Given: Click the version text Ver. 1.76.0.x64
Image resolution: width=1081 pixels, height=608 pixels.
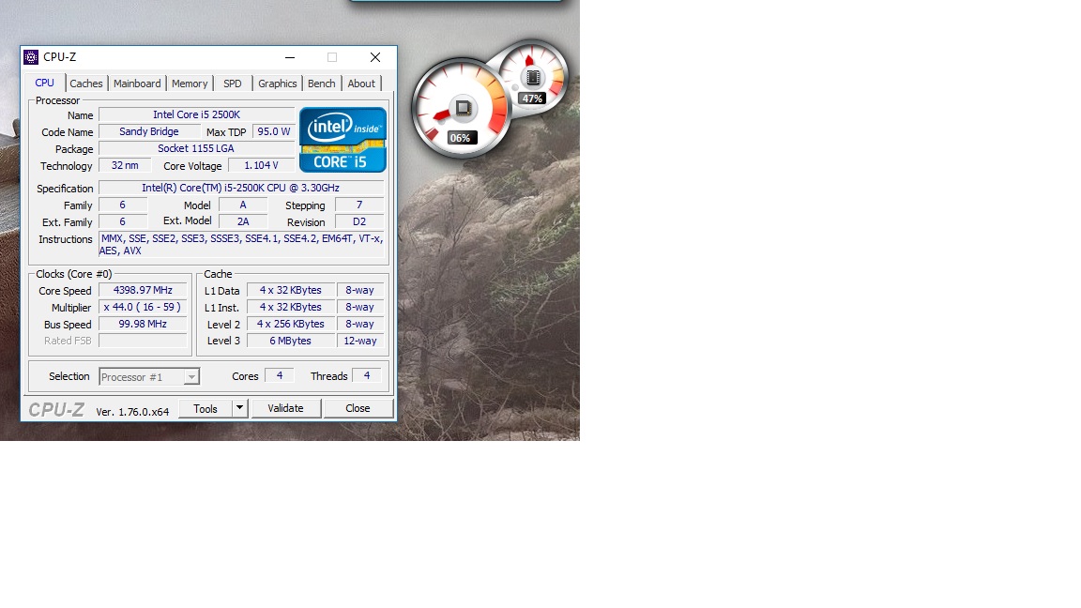Looking at the screenshot, I should click(x=132, y=412).
